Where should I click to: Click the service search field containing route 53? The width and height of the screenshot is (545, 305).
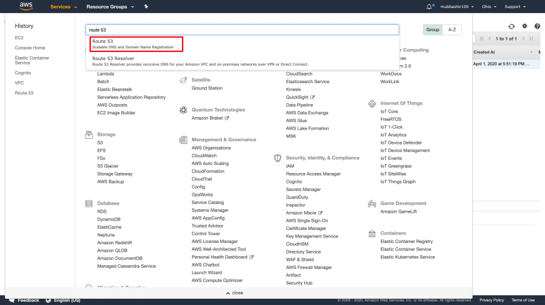242,30
